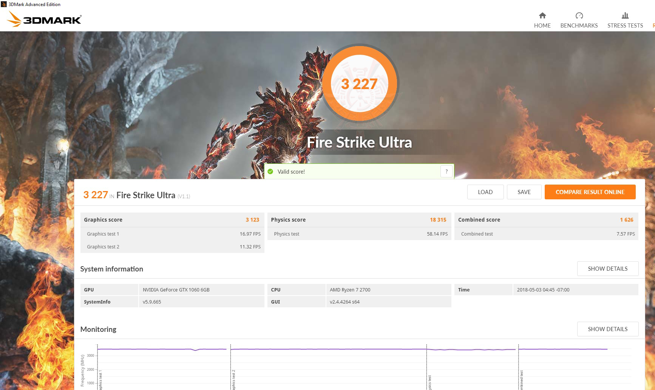
Task: Select the STRESS TESTS menu item
Action: click(x=624, y=26)
